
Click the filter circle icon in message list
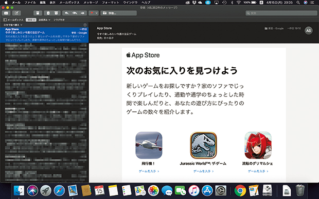[x=85, y=25]
